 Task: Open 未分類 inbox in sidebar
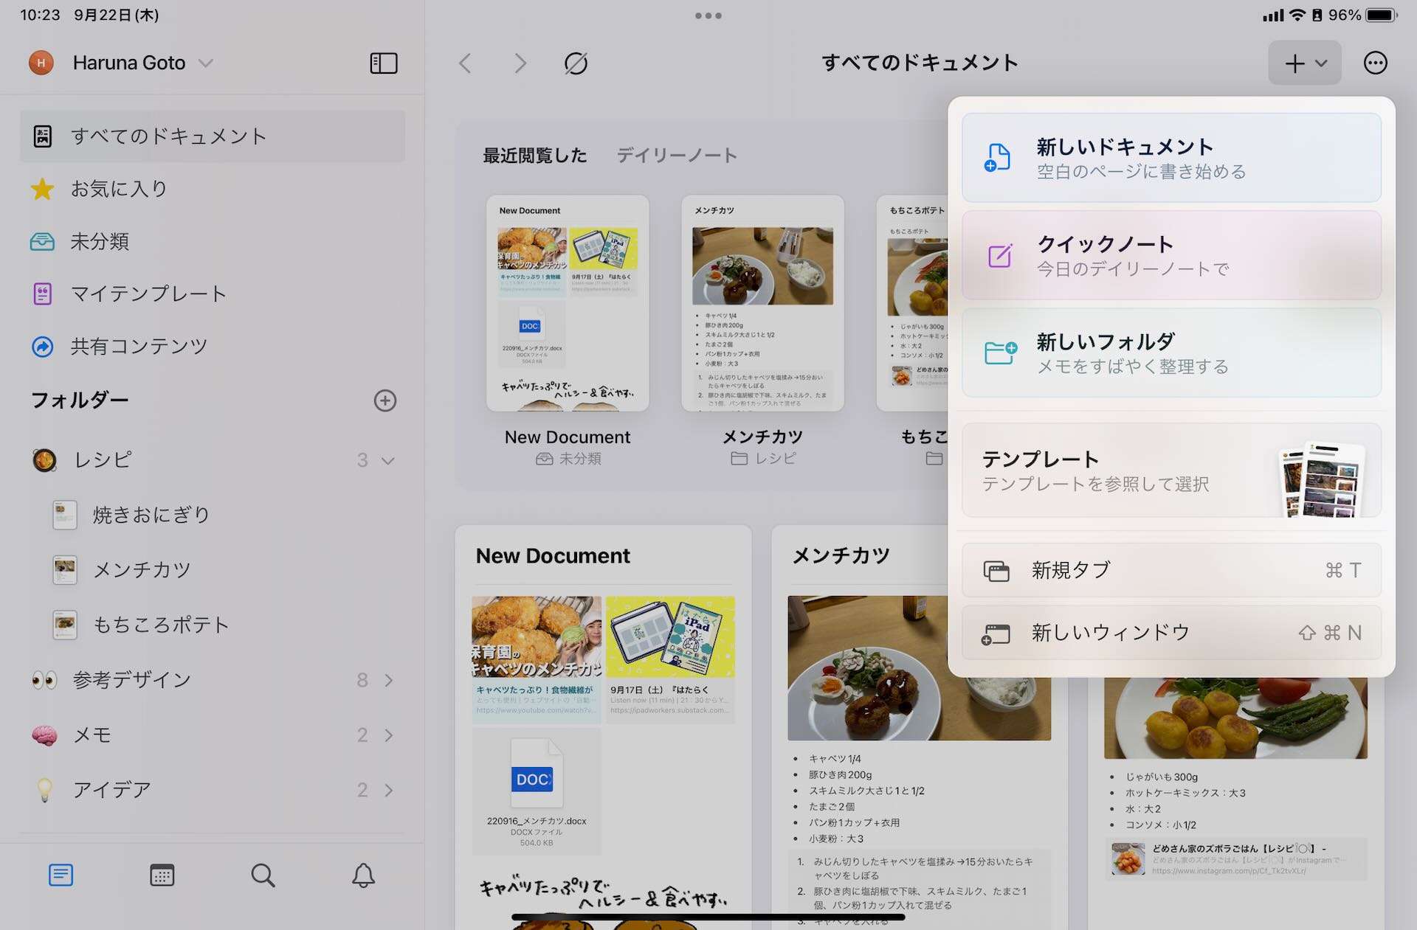[213, 241]
